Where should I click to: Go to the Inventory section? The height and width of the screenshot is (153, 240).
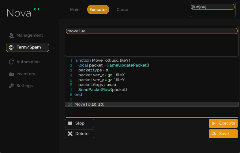pyautogui.click(x=26, y=74)
